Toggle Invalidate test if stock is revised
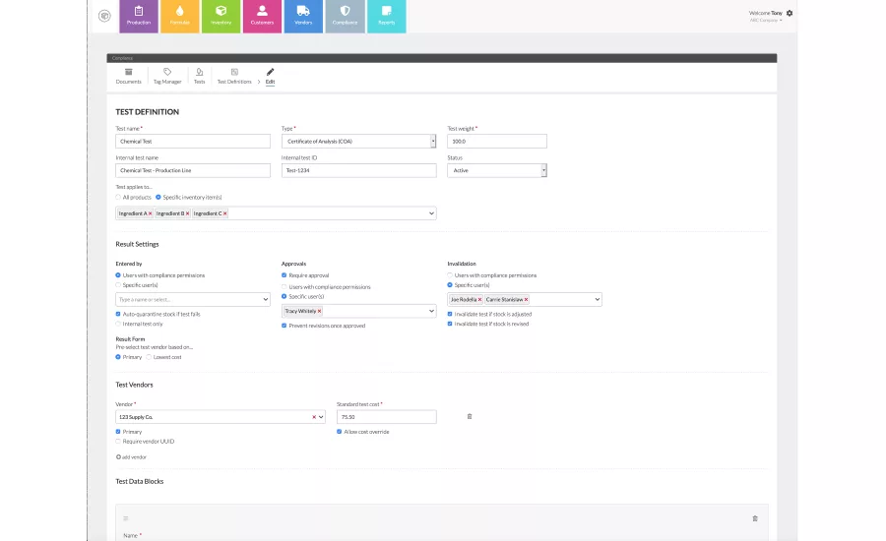886x541 pixels. tap(450, 325)
